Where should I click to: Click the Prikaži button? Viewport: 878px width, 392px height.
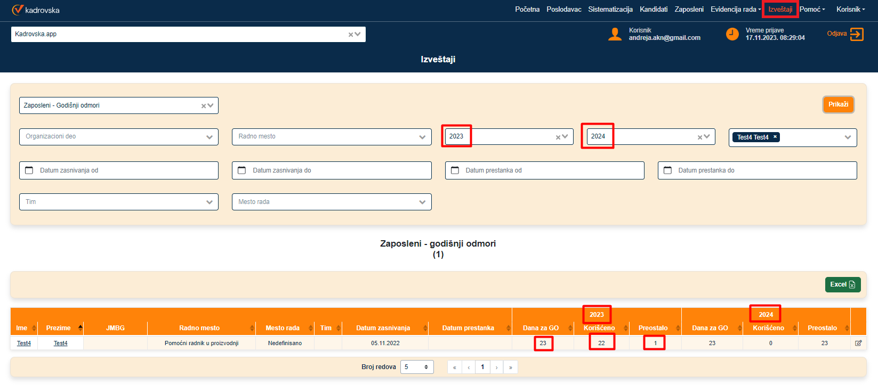[x=838, y=104]
